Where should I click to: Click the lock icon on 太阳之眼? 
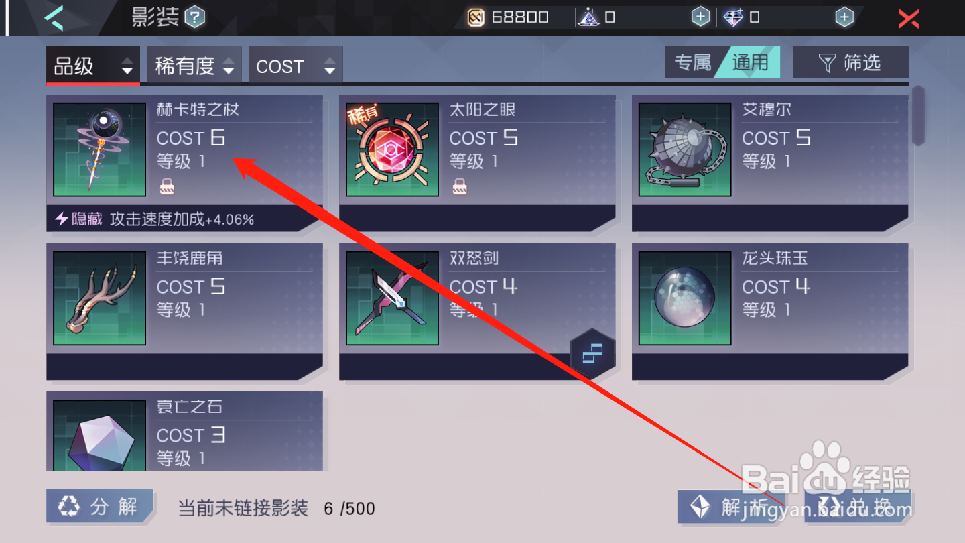(x=460, y=188)
